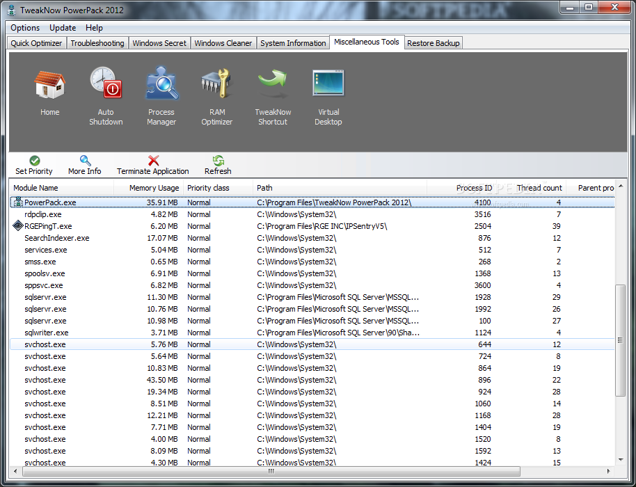Sort by Parent process column header

click(591, 188)
